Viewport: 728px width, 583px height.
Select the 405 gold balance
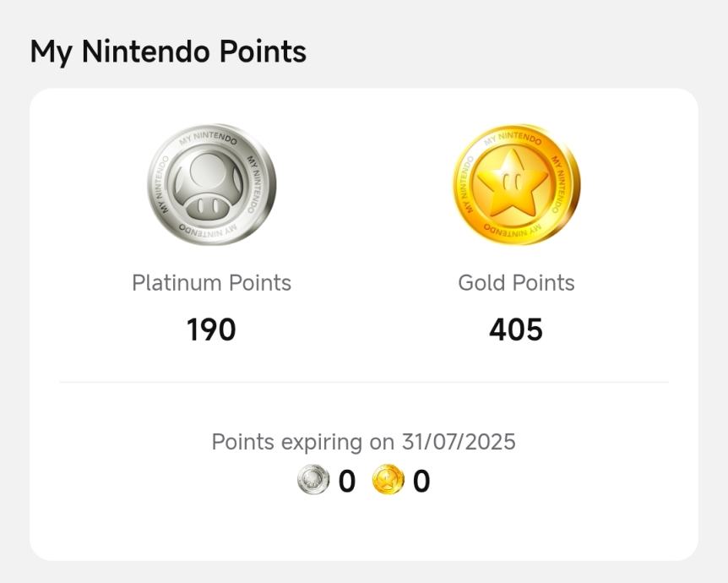tap(516, 330)
